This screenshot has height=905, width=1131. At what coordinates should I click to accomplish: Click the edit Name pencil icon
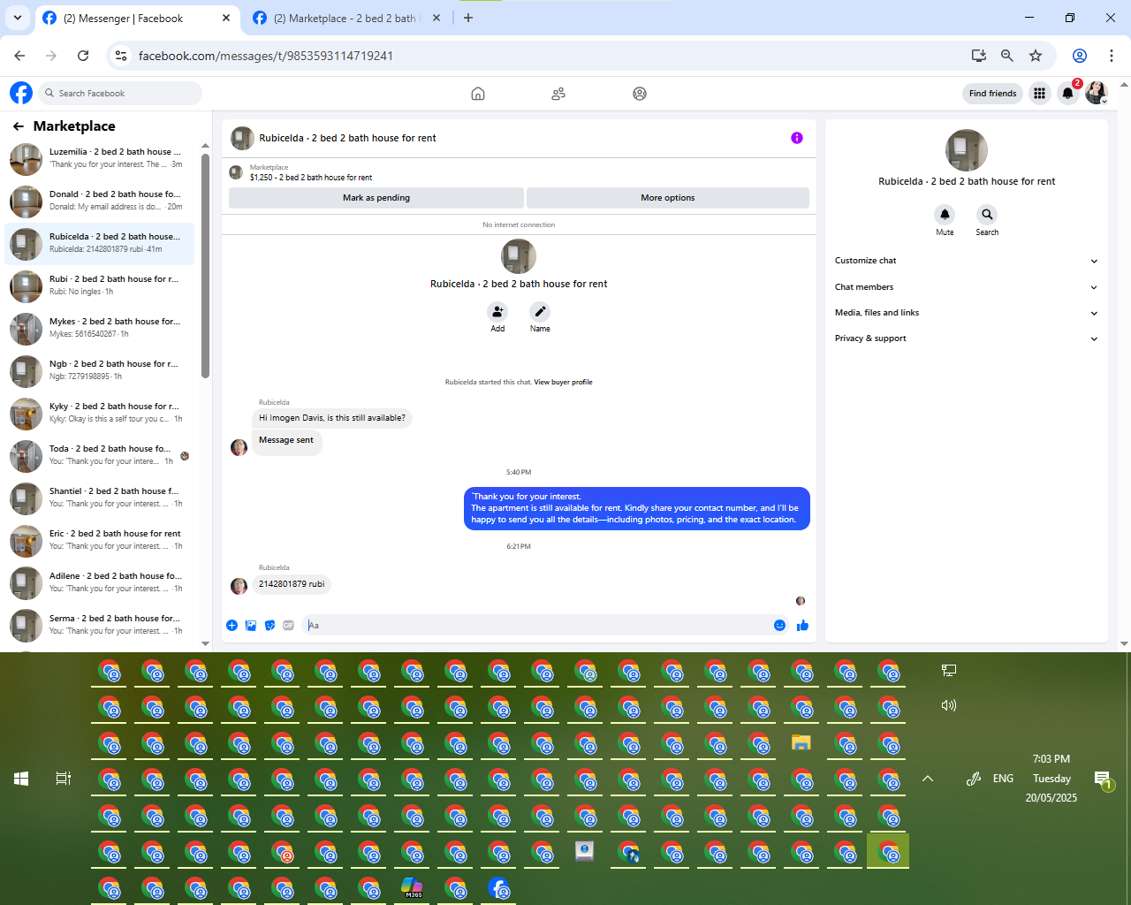(540, 312)
